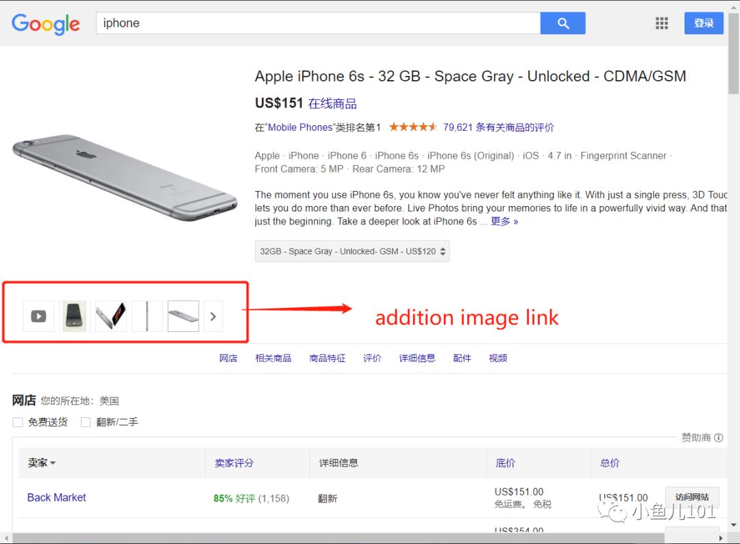Jump to the 相关商品 section tab
Screen dimensions: 740x544
(x=273, y=359)
